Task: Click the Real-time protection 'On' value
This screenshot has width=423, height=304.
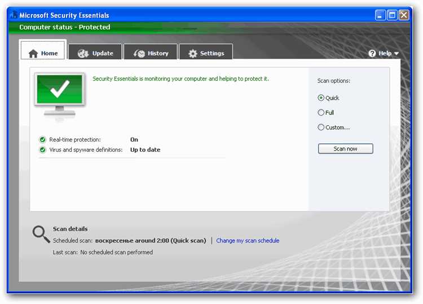Action: tap(134, 139)
